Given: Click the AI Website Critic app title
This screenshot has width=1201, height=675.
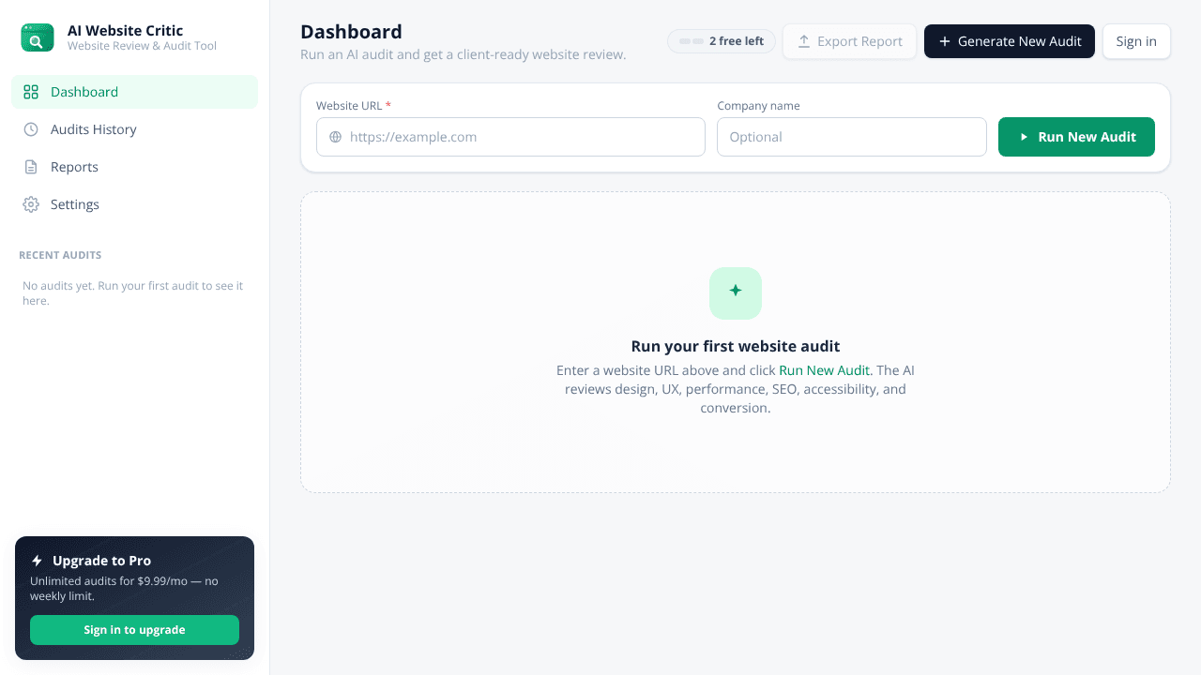Looking at the screenshot, I should [126, 31].
